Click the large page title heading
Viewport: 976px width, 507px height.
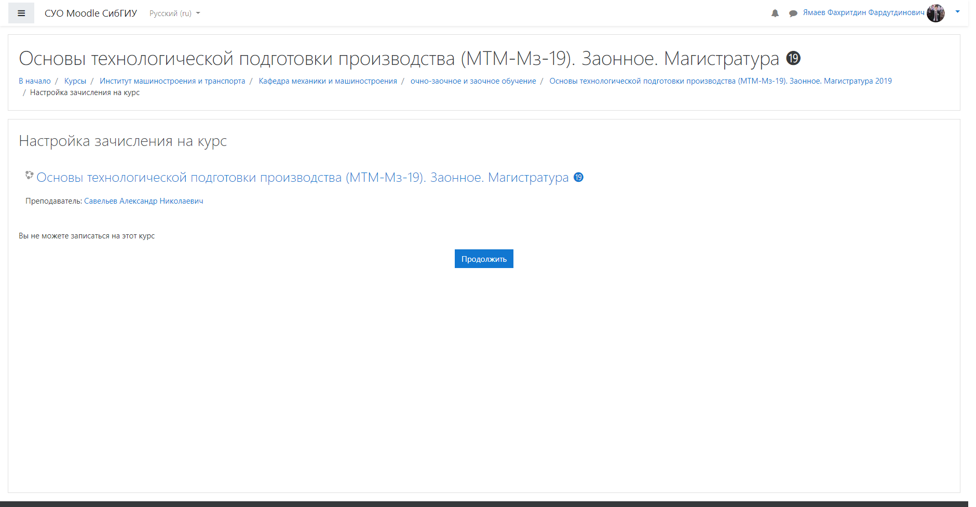pos(410,59)
